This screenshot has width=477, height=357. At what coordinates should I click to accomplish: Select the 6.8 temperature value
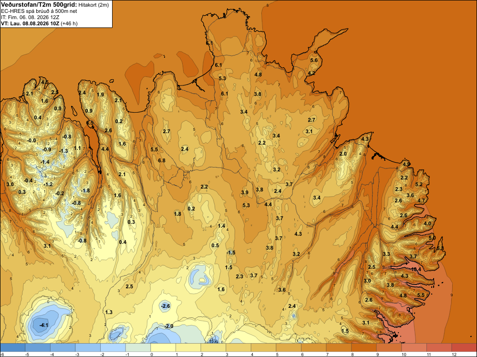[162, 160]
